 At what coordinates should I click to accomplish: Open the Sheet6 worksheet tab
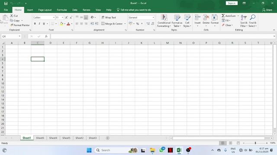(x=40, y=138)
